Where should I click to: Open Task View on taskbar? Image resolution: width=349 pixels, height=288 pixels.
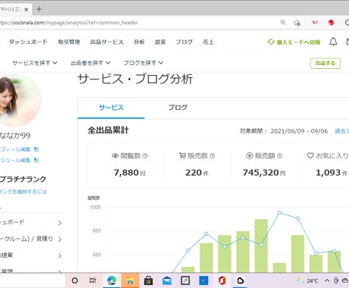tap(93, 280)
